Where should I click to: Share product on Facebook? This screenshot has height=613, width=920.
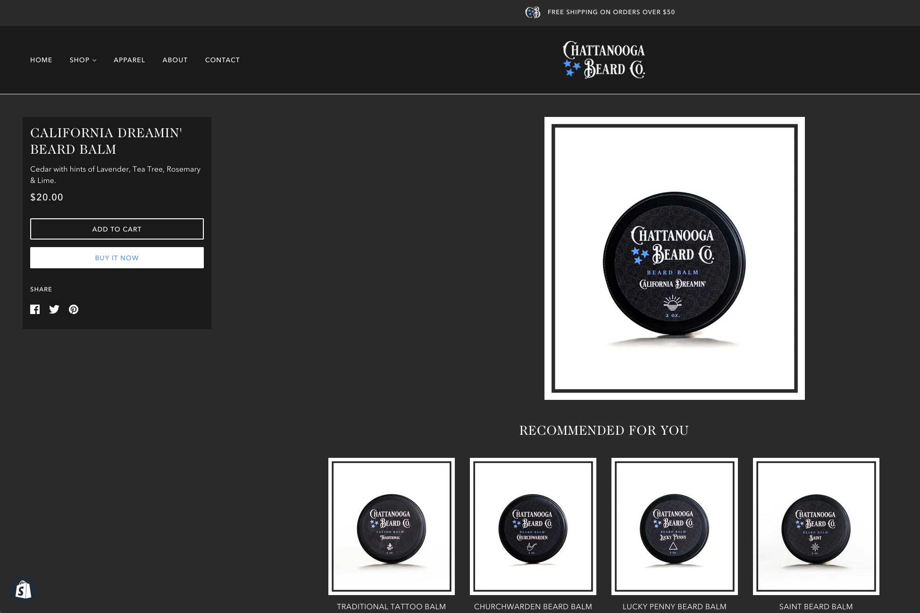tap(35, 309)
